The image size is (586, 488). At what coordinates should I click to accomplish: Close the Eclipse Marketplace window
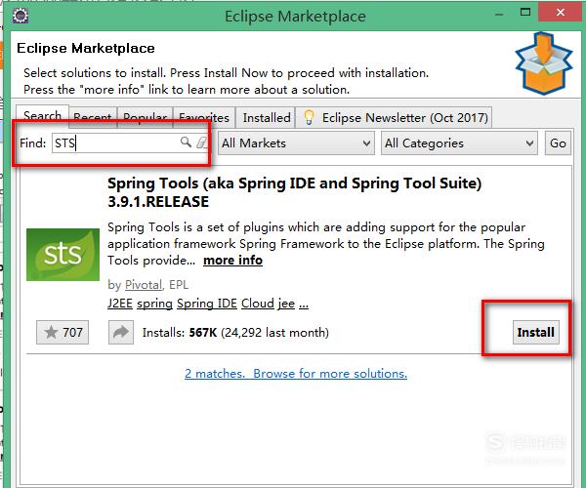561,13
